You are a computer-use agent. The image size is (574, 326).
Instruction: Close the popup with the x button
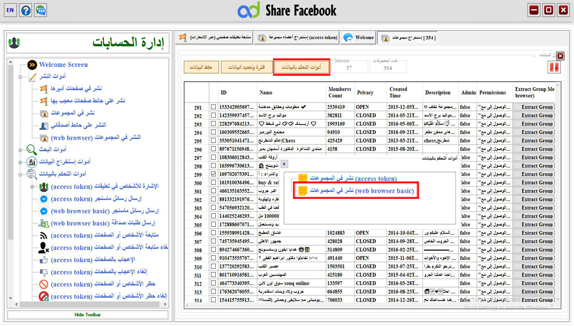(x=284, y=164)
